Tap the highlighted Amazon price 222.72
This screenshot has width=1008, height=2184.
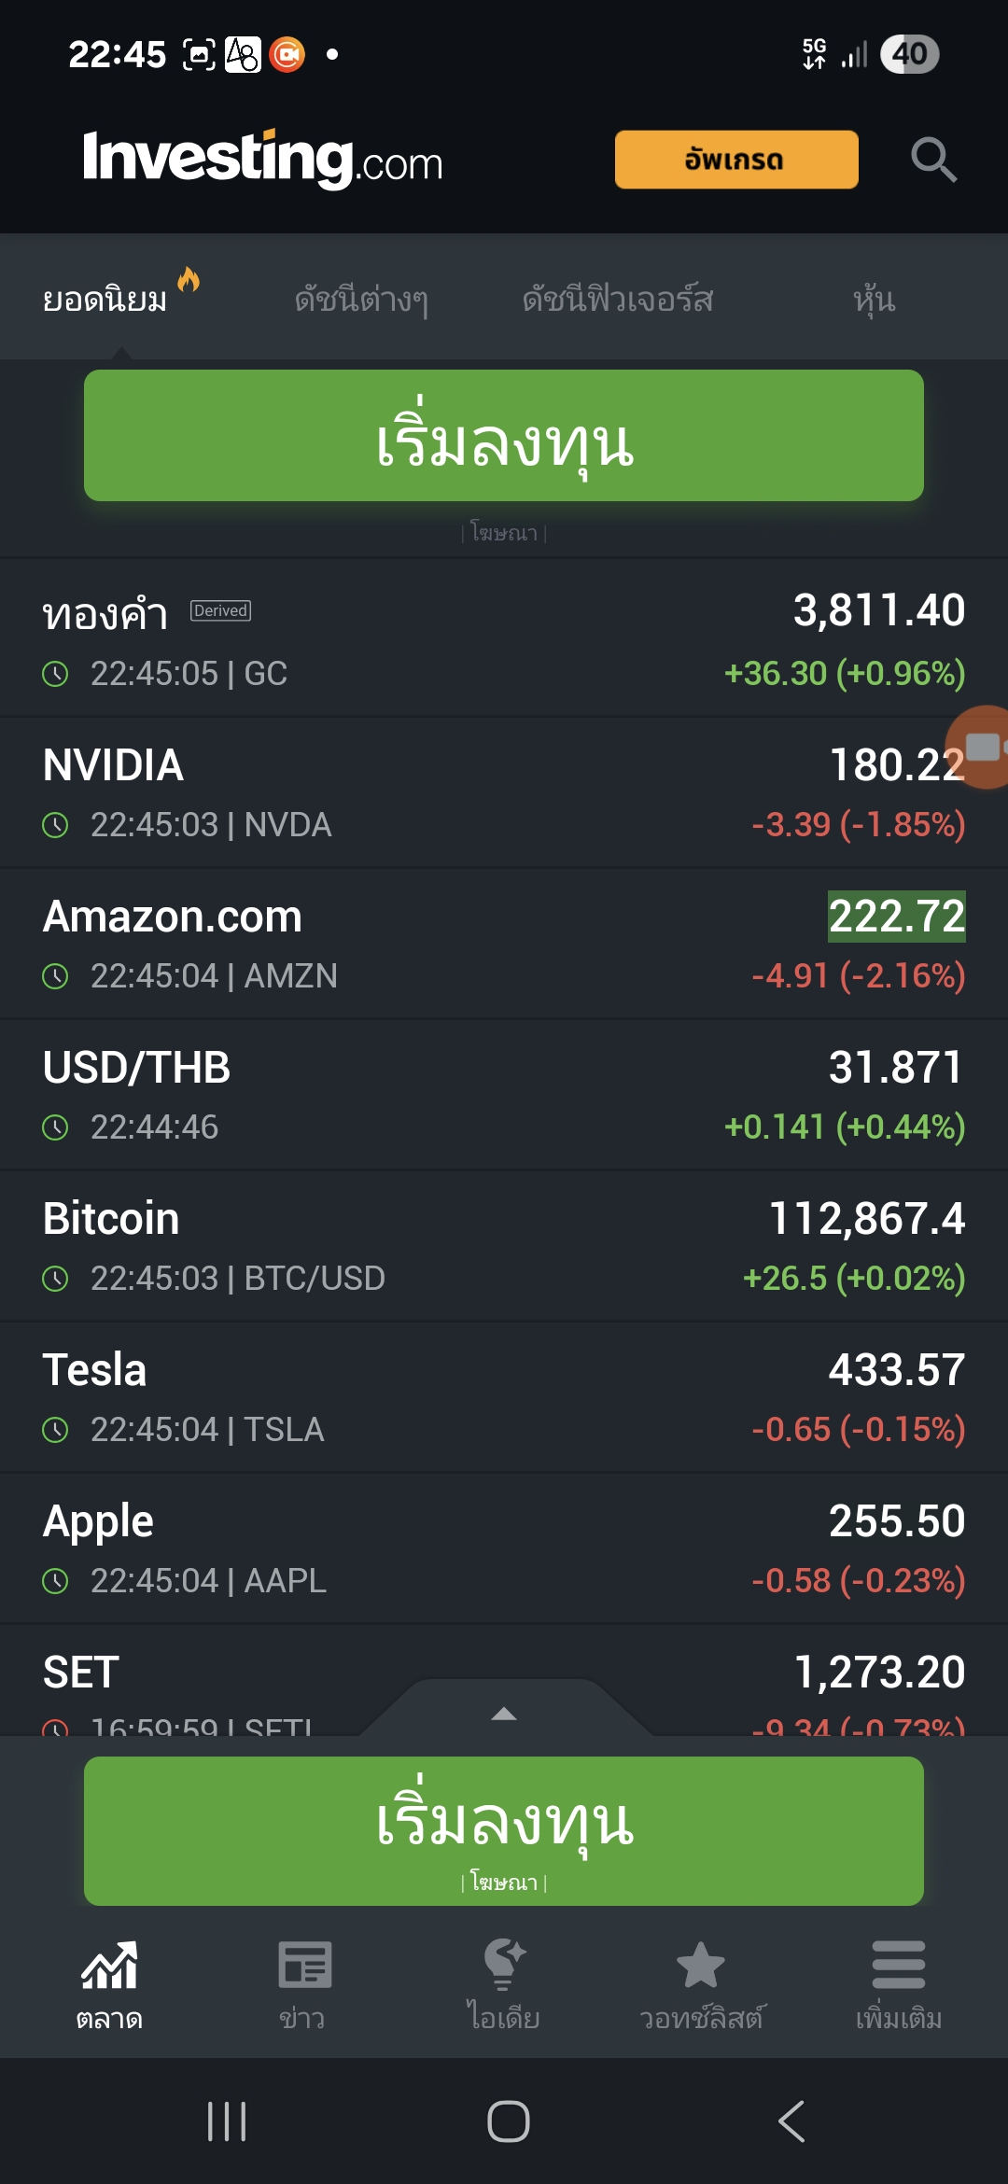[897, 917]
